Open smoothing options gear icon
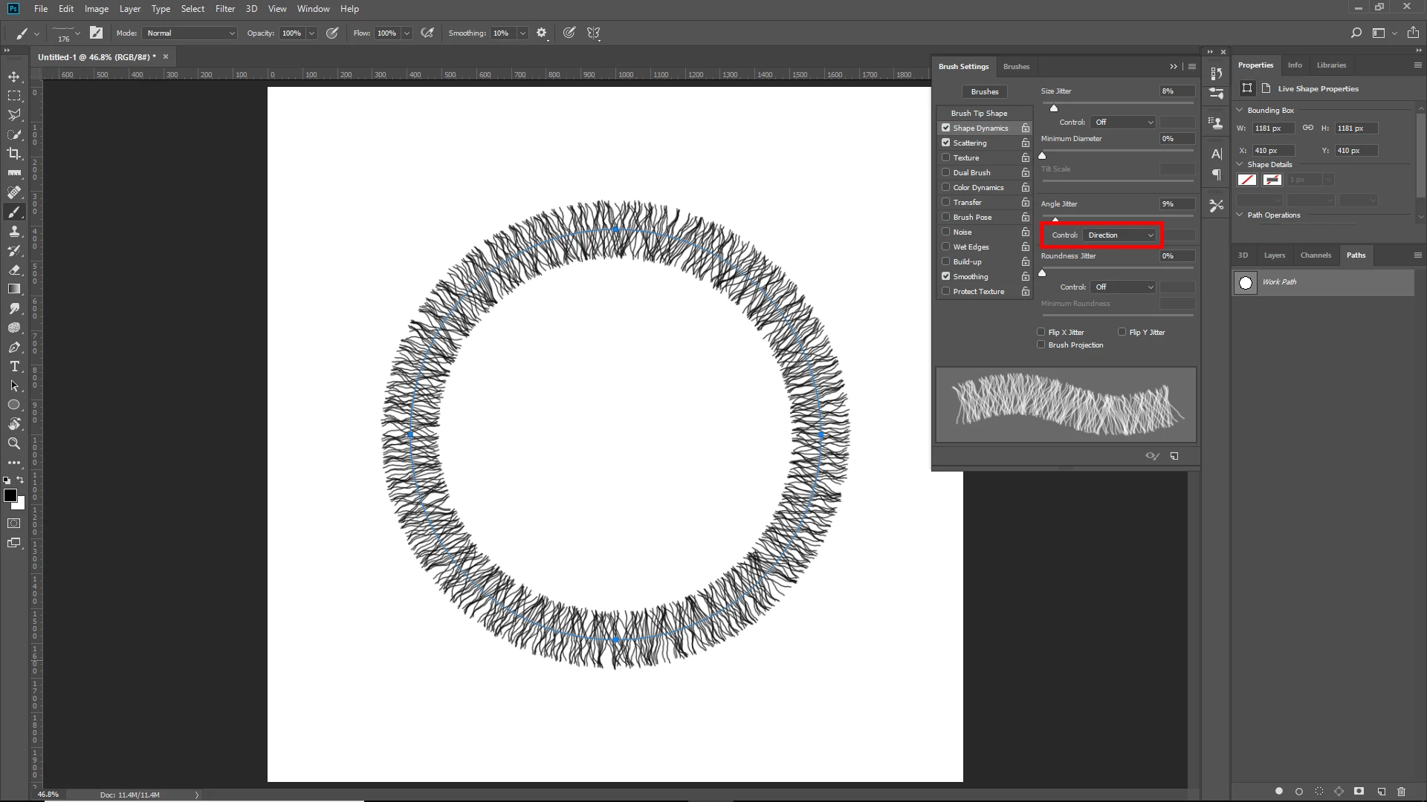 pyautogui.click(x=541, y=33)
